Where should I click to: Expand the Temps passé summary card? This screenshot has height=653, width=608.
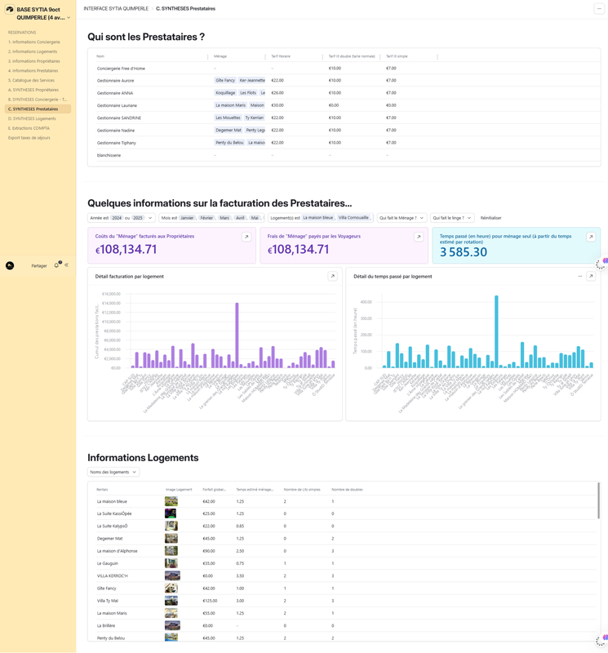click(591, 238)
